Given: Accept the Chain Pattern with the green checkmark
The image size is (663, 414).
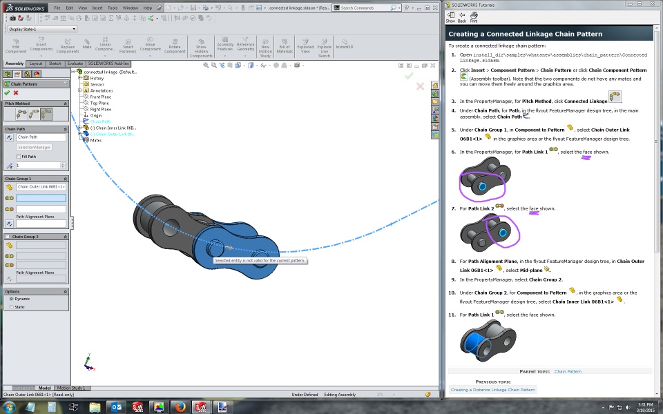Looking at the screenshot, I should (7, 92).
